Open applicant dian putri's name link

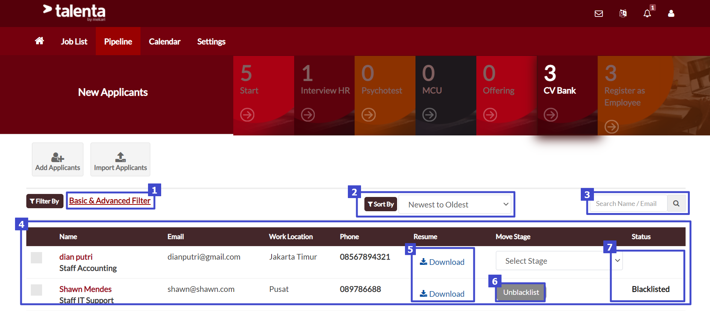pos(76,257)
